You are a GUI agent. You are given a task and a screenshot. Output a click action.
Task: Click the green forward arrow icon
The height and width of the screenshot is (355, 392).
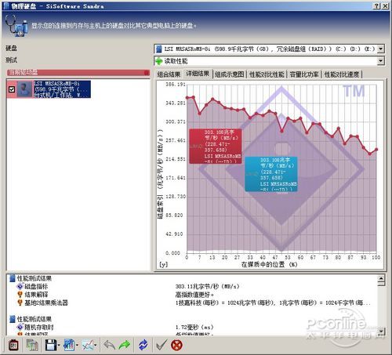125,345
